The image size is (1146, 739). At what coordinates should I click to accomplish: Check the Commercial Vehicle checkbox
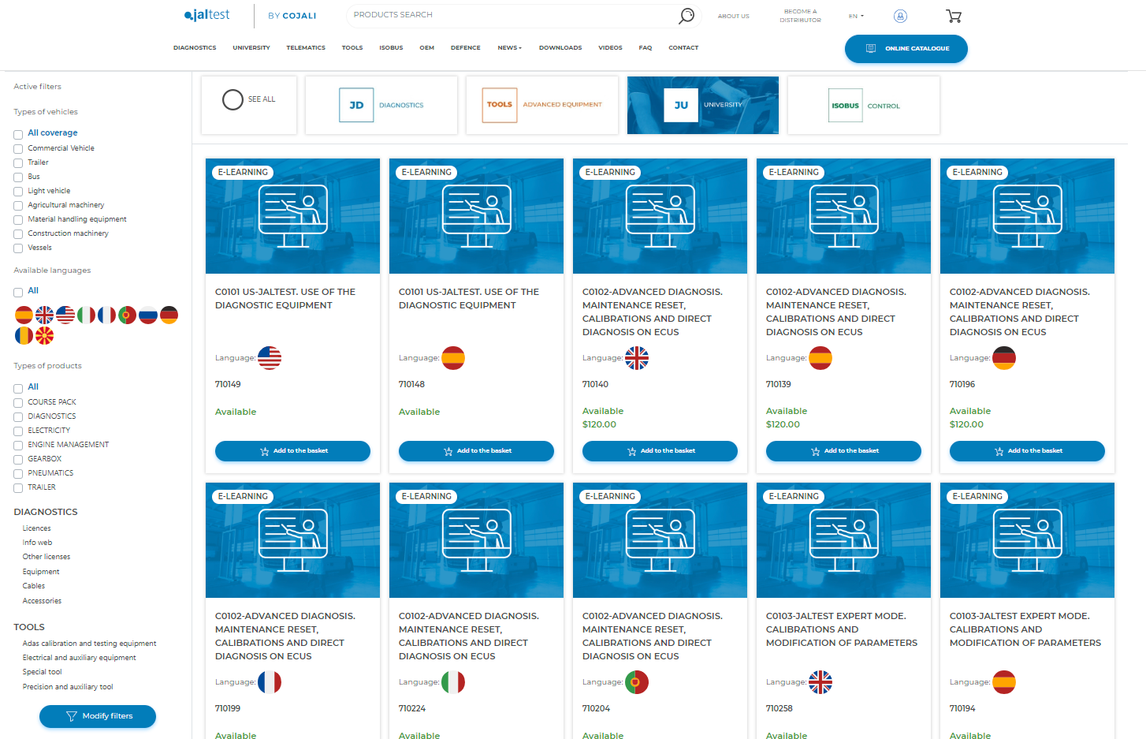click(x=18, y=149)
